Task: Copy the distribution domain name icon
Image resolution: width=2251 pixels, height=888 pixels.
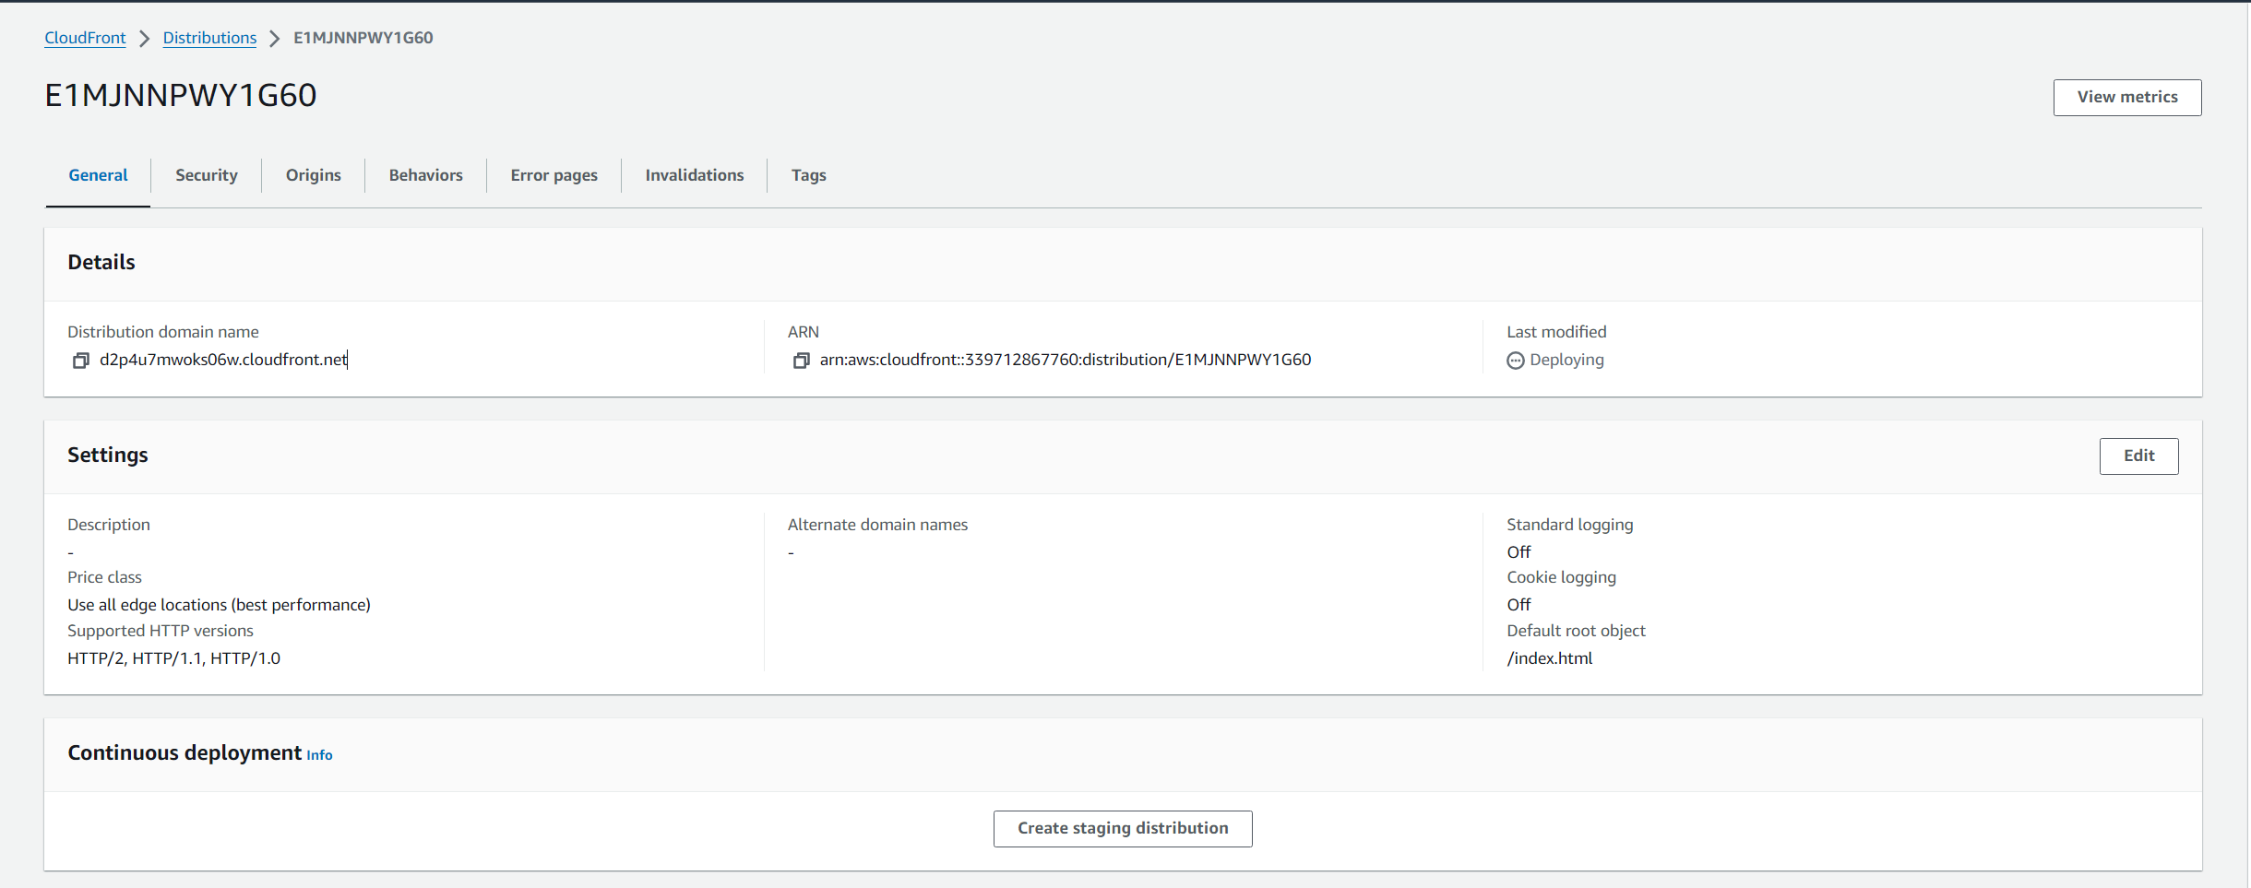Action: pyautogui.click(x=81, y=361)
